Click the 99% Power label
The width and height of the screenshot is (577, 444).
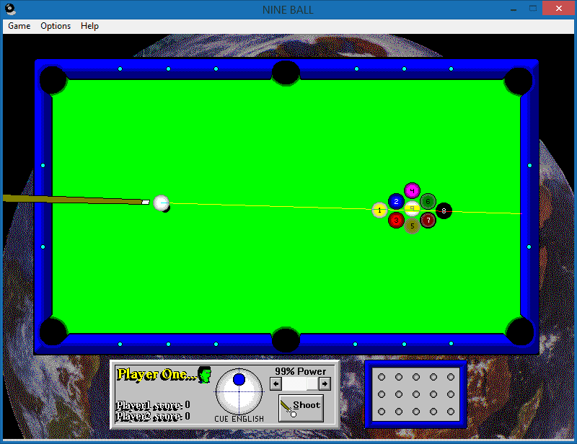(300, 371)
